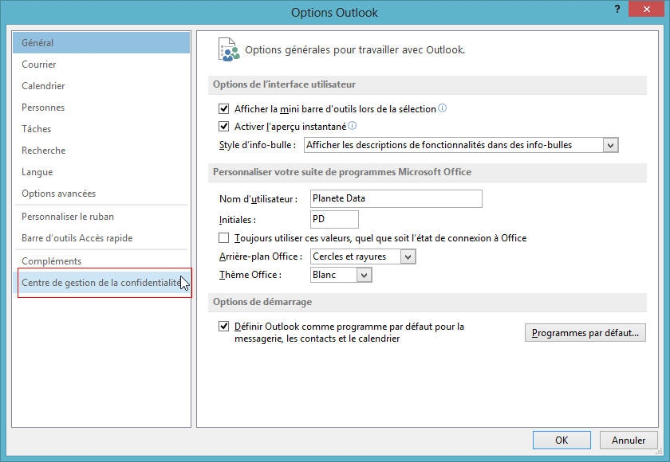Click the info icon beside aperçu instantané
Screen dimensions: 670x462
[x=352, y=126]
